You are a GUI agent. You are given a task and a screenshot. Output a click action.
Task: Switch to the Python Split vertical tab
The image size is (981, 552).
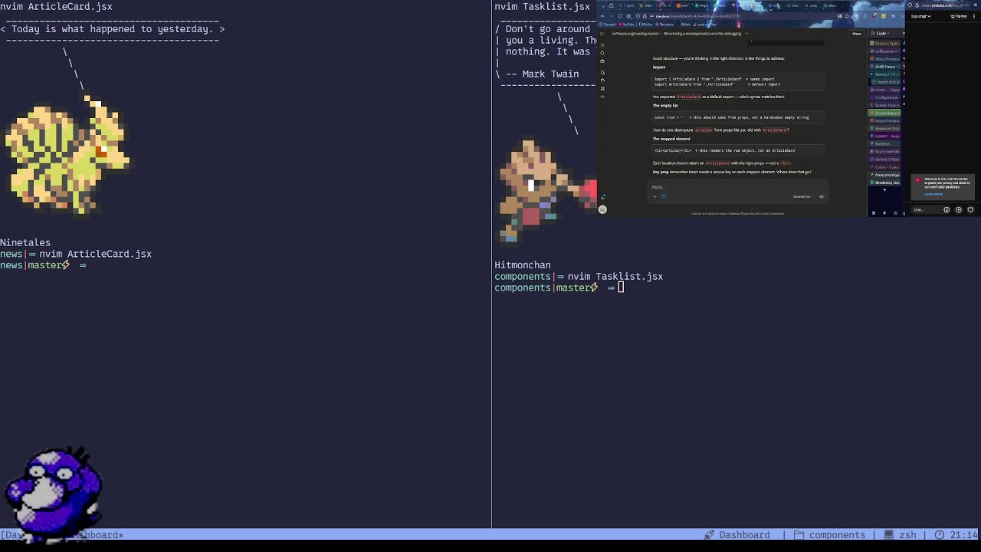coord(884,43)
